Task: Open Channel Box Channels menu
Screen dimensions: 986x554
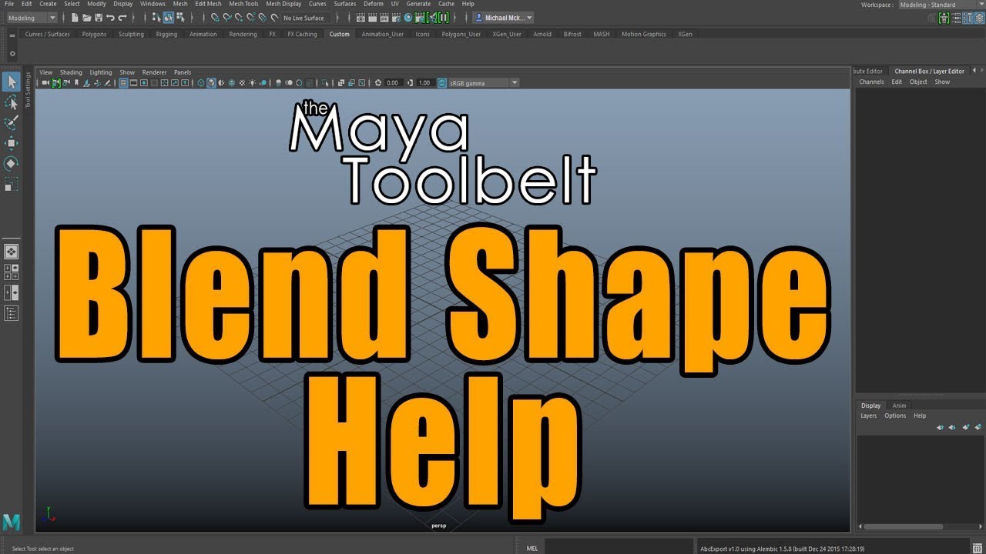Action: click(x=871, y=82)
